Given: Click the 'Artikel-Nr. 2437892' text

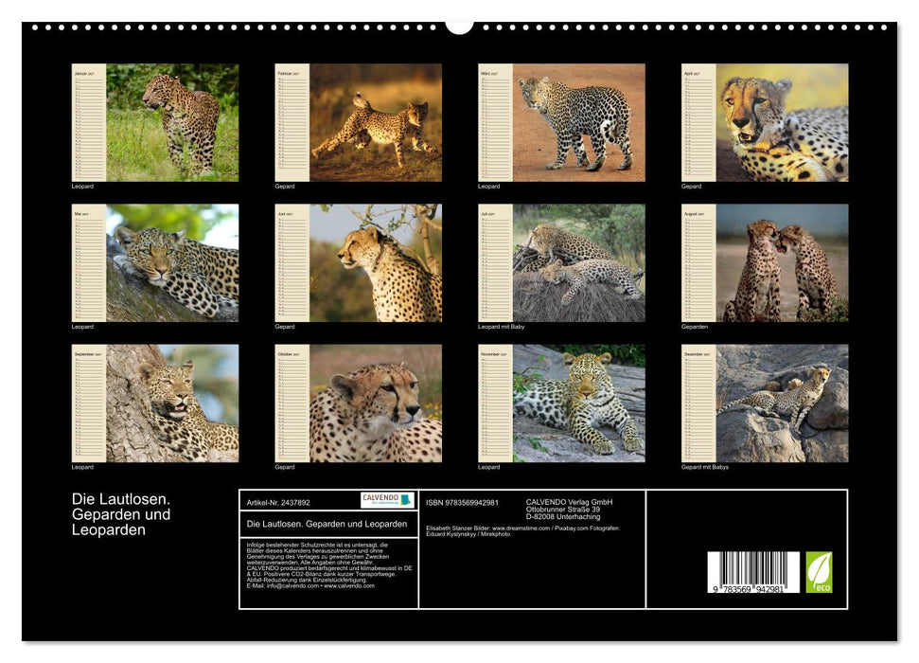Looking at the screenshot, I should click(278, 503).
